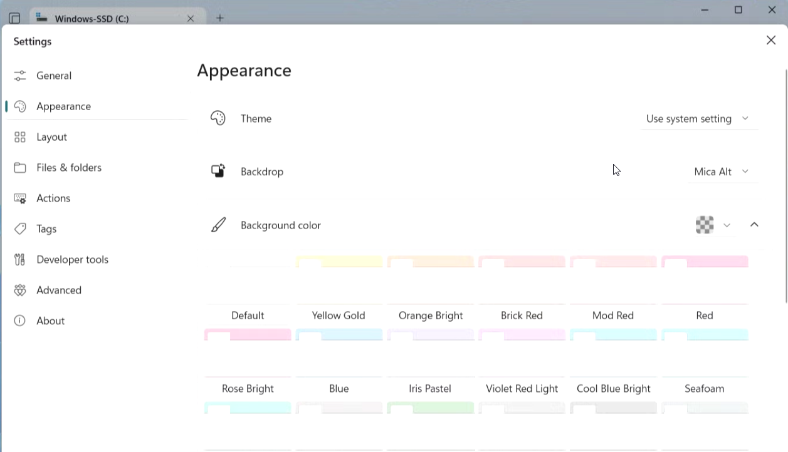Click the Actions keyboard icon in sidebar

20,198
